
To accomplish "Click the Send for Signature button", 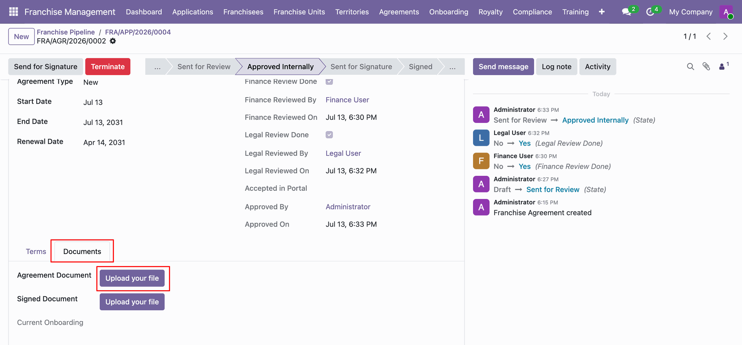I will (x=46, y=67).
